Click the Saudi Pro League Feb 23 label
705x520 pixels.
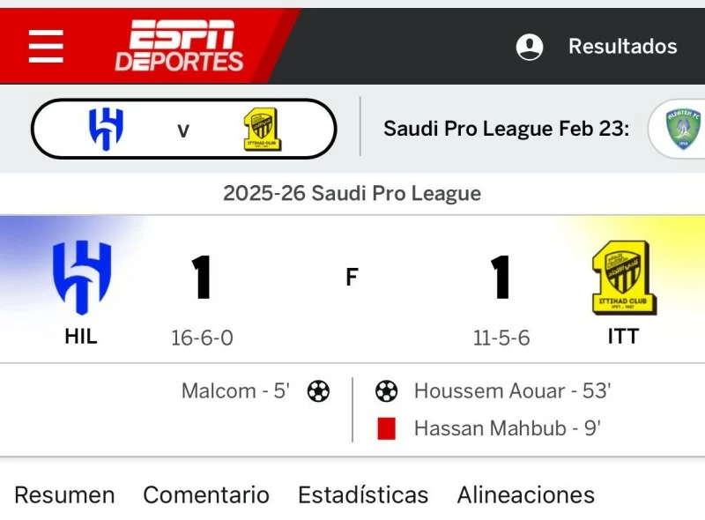(506, 130)
